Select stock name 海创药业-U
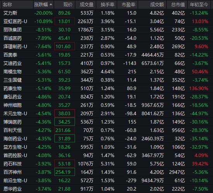 (x=15, y=139)
